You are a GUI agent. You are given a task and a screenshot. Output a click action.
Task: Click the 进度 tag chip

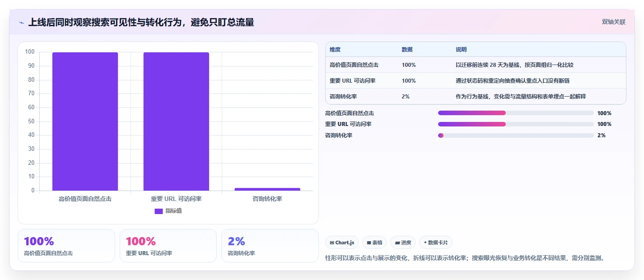tap(403, 243)
